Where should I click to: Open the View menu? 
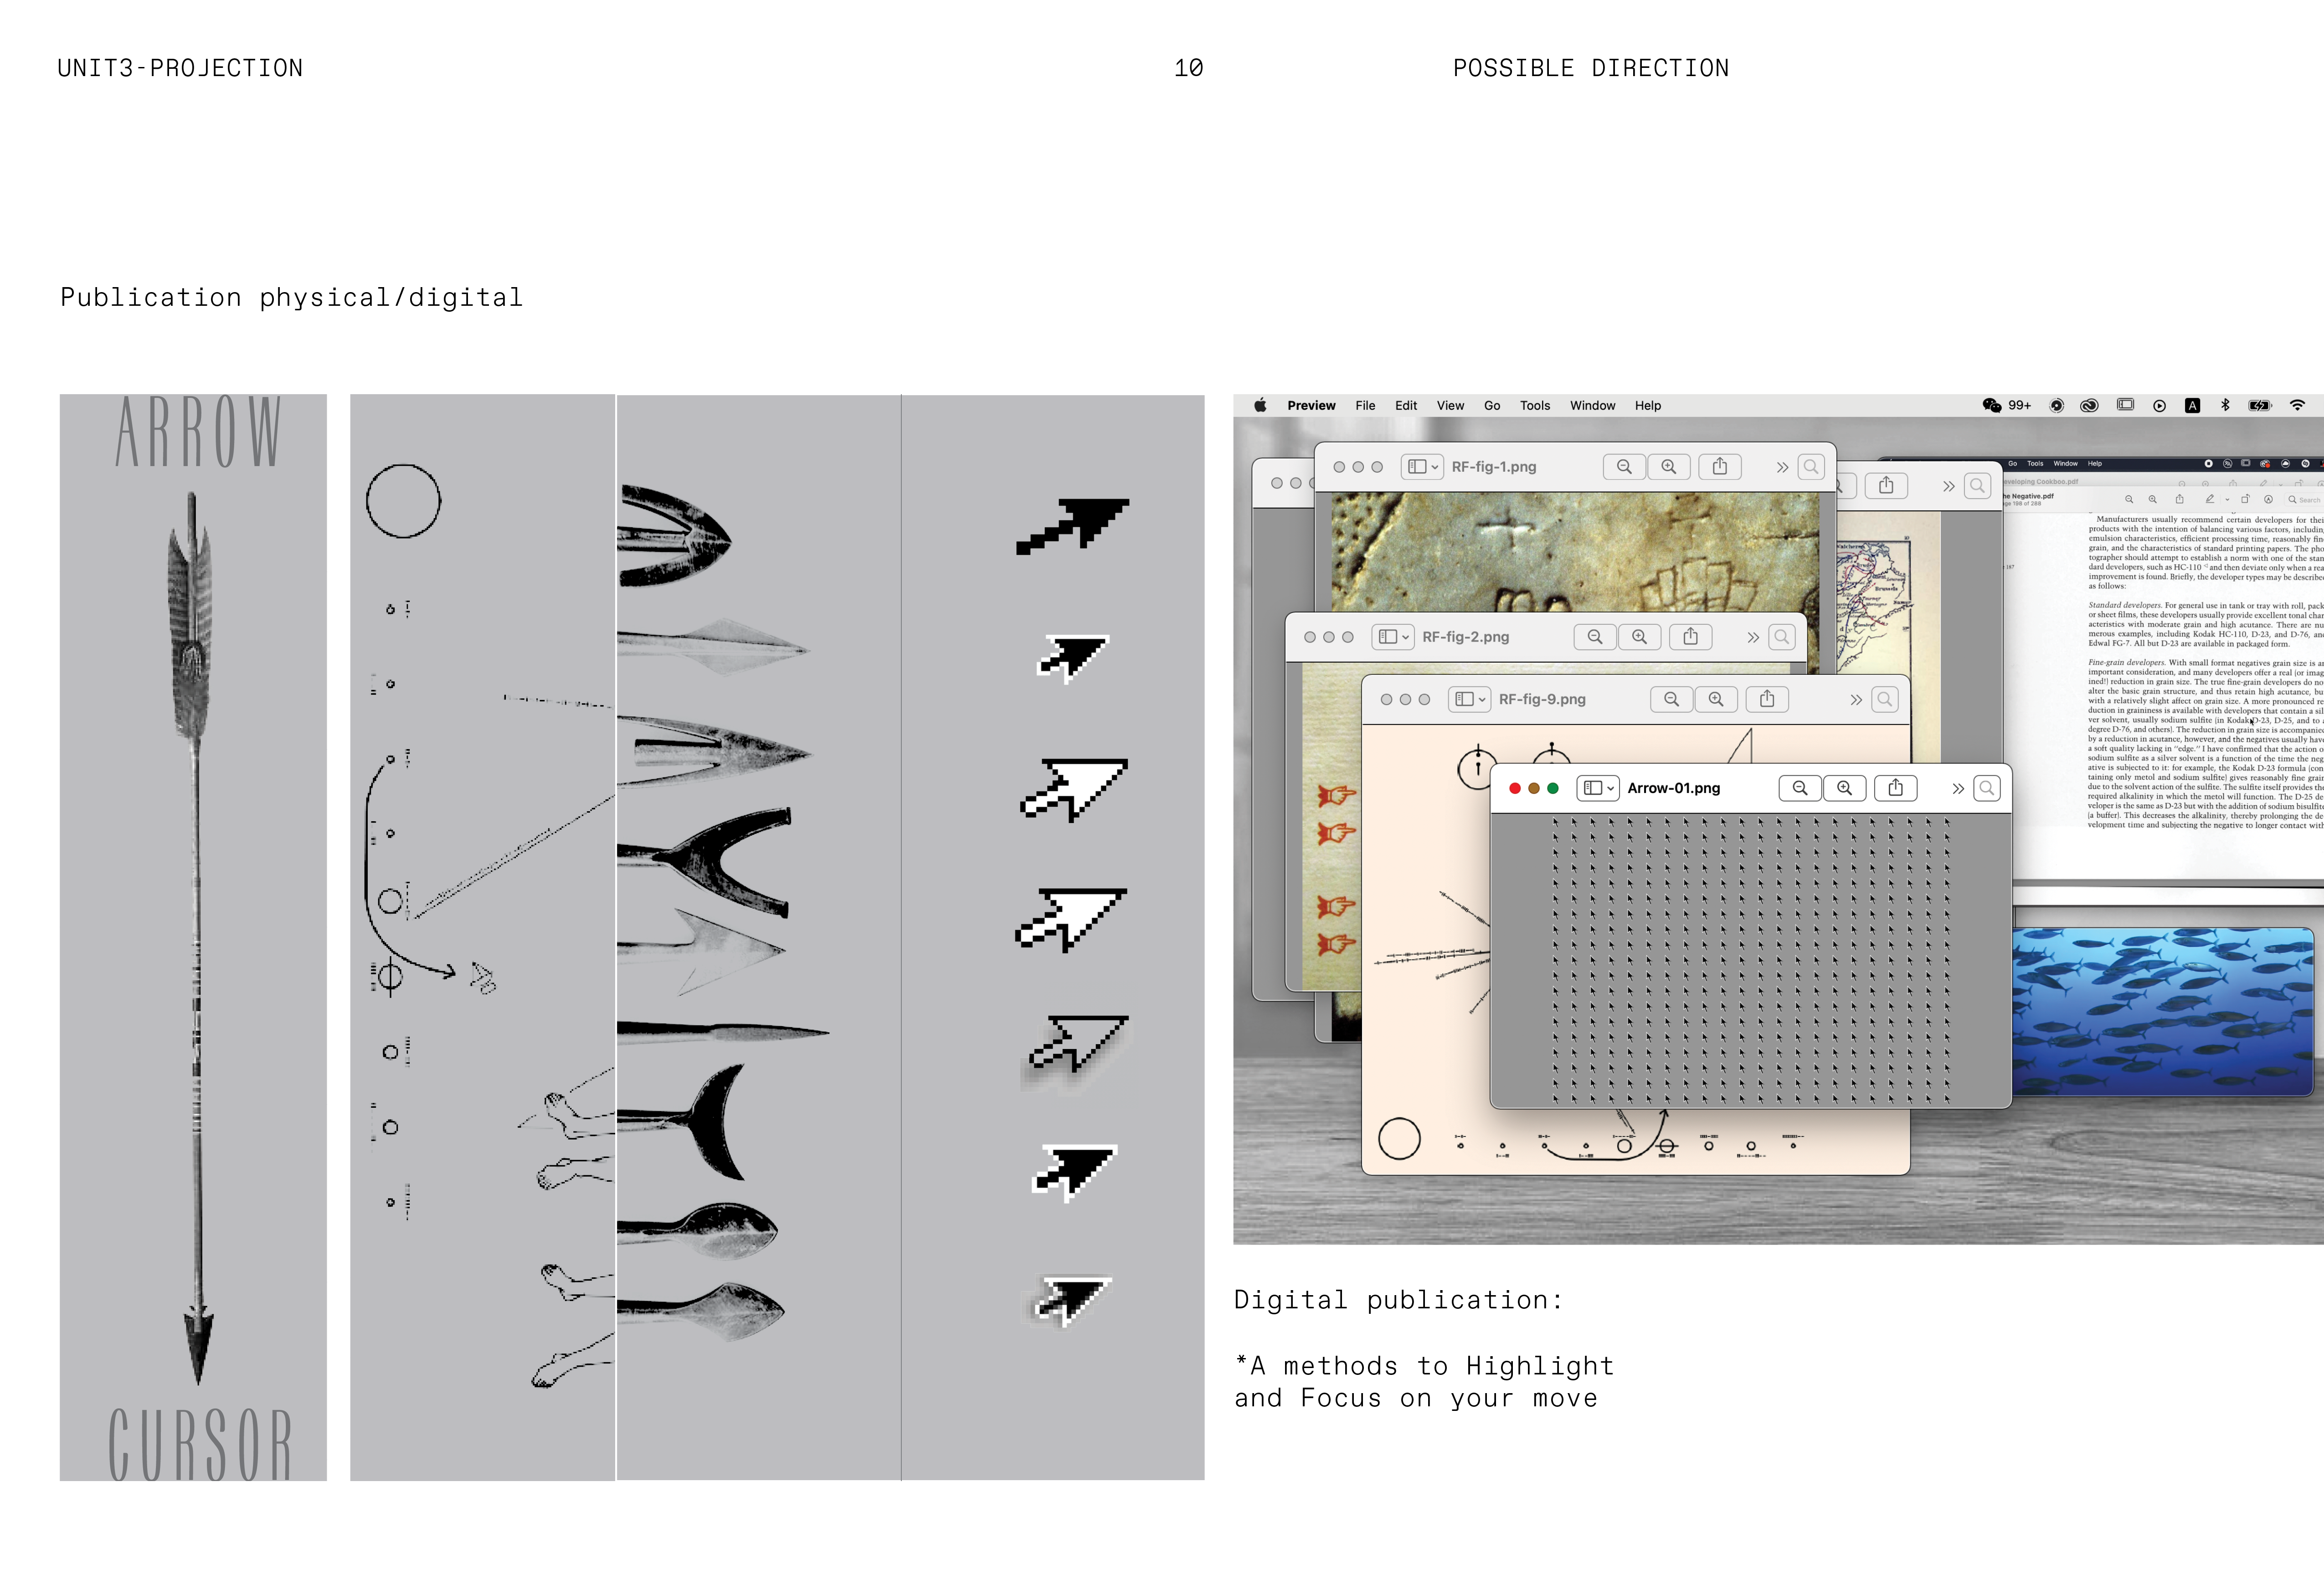pos(1450,405)
